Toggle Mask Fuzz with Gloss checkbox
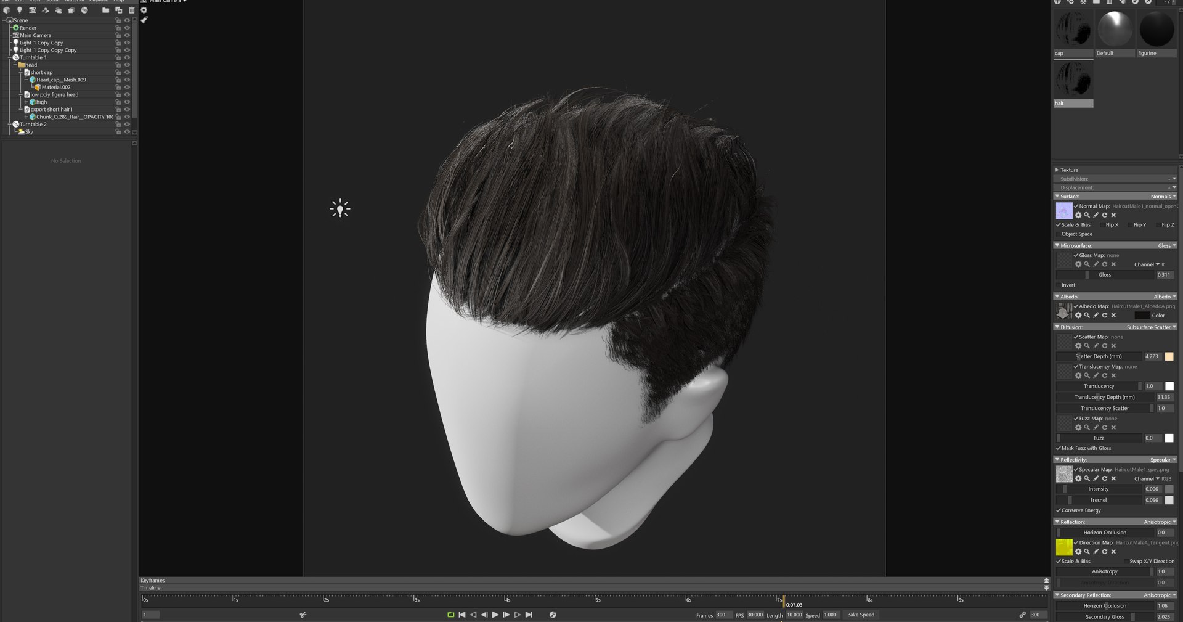The width and height of the screenshot is (1183, 622). pyautogui.click(x=1059, y=448)
